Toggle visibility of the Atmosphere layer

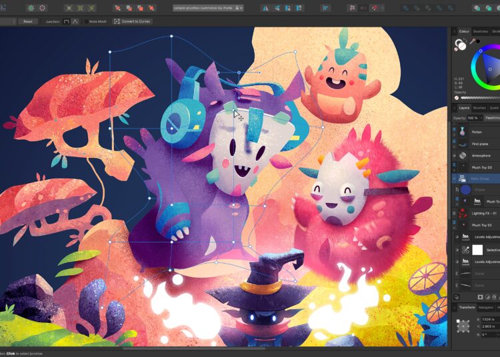(x=454, y=155)
